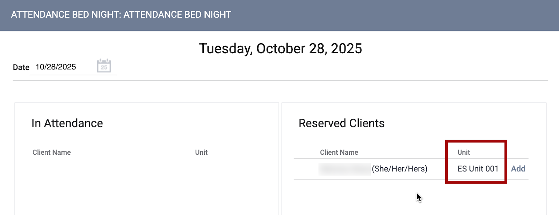The image size is (559, 215).
Task: Click the blurred reserved client name
Action: 344,169
